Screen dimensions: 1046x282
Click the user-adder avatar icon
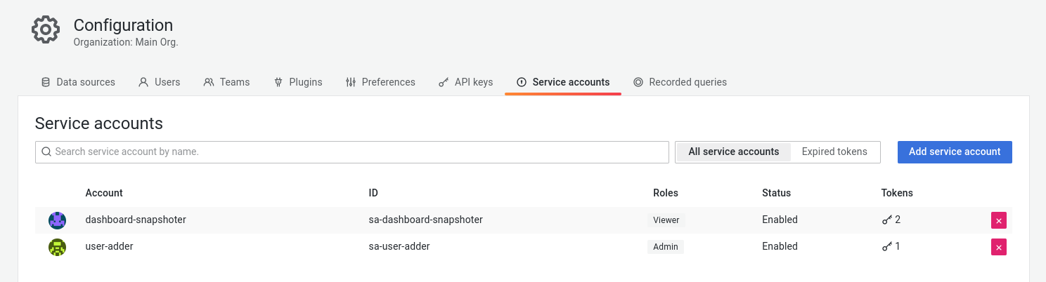click(57, 247)
